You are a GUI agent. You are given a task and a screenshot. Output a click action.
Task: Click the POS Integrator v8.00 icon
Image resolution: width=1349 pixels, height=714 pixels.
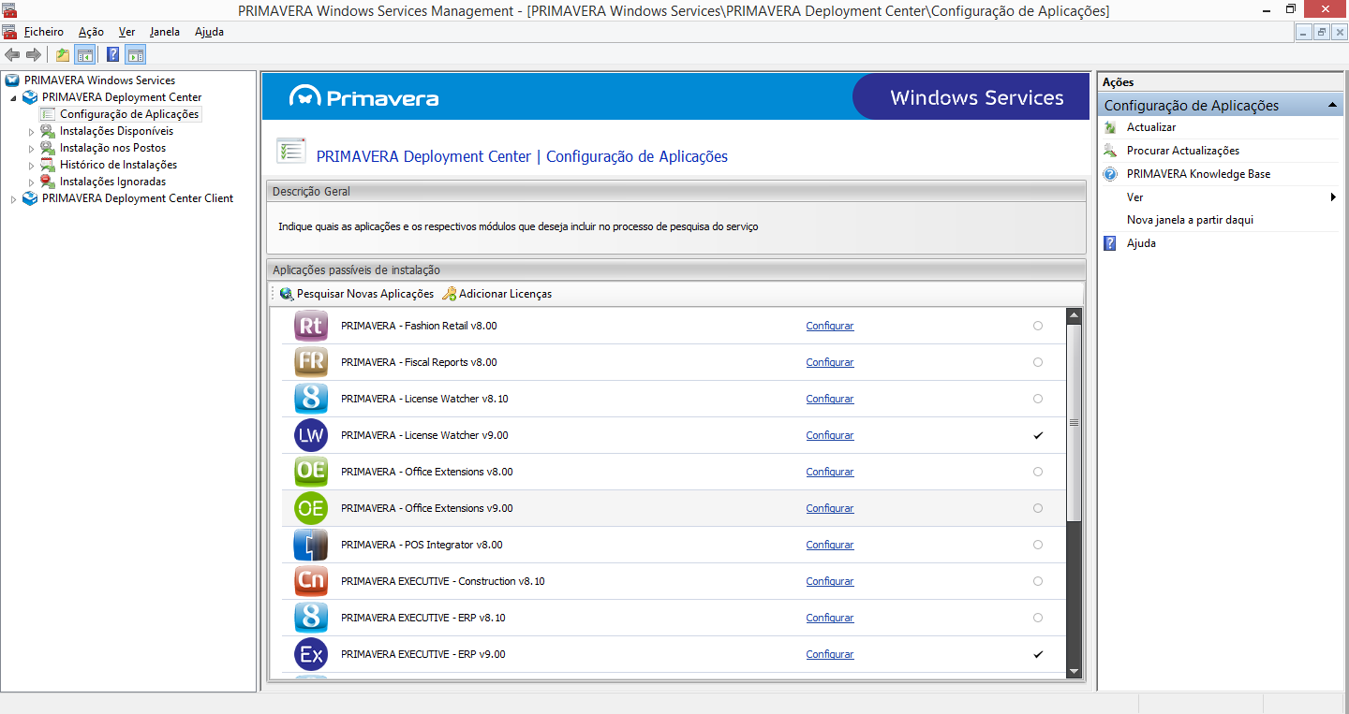[x=311, y=545]
